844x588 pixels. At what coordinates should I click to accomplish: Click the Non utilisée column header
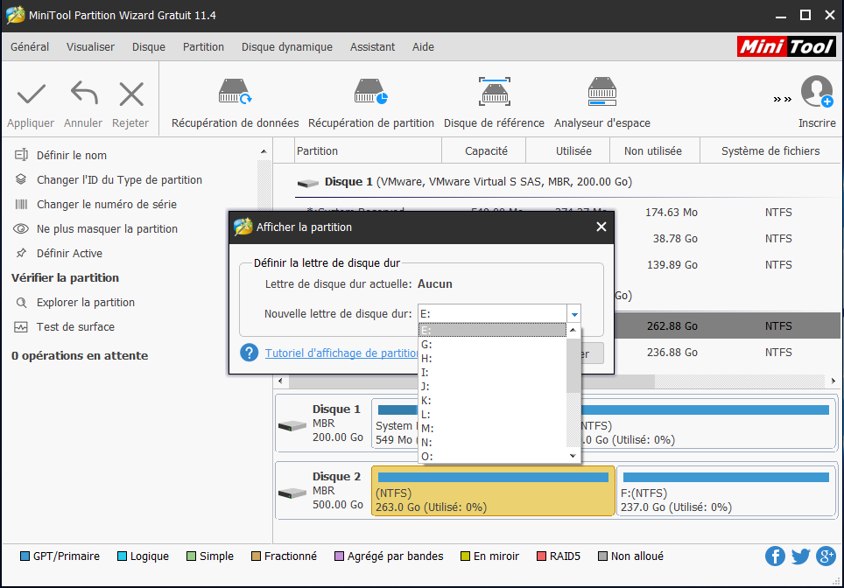655,151
